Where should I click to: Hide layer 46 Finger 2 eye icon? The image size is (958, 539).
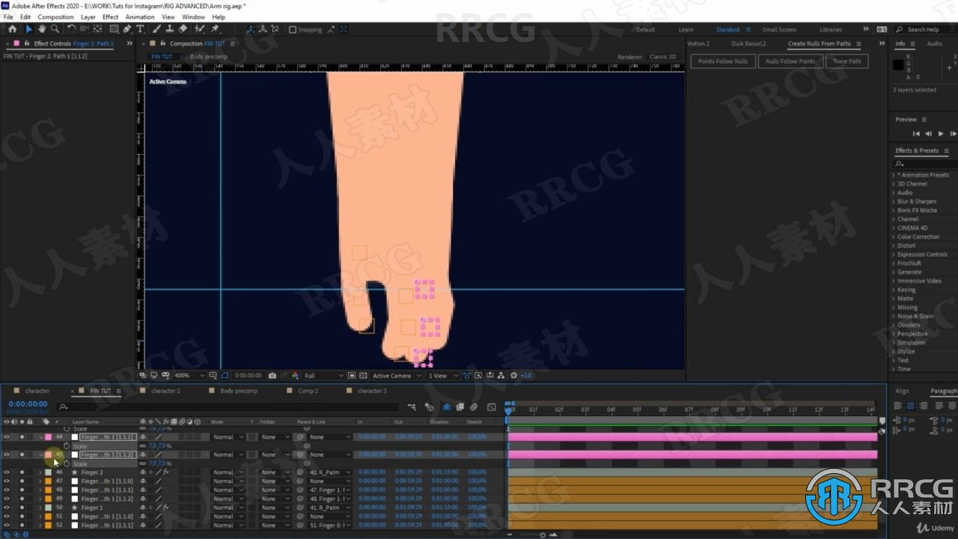[x=7, y=472]
